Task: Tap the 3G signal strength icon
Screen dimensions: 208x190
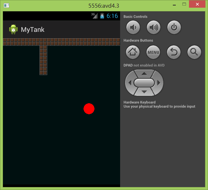Action: point(94,16)
